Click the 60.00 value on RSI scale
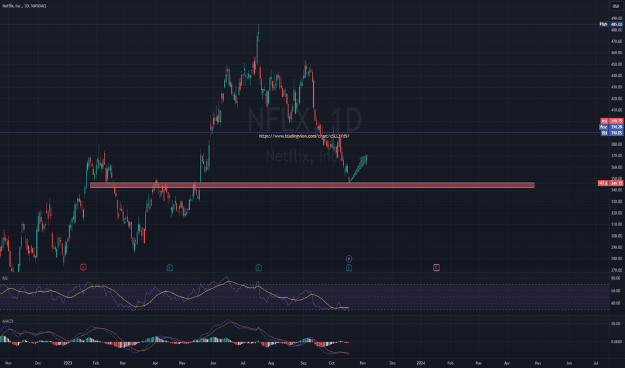The height and width of the screenshot is (368, 625). pos(616,291)
